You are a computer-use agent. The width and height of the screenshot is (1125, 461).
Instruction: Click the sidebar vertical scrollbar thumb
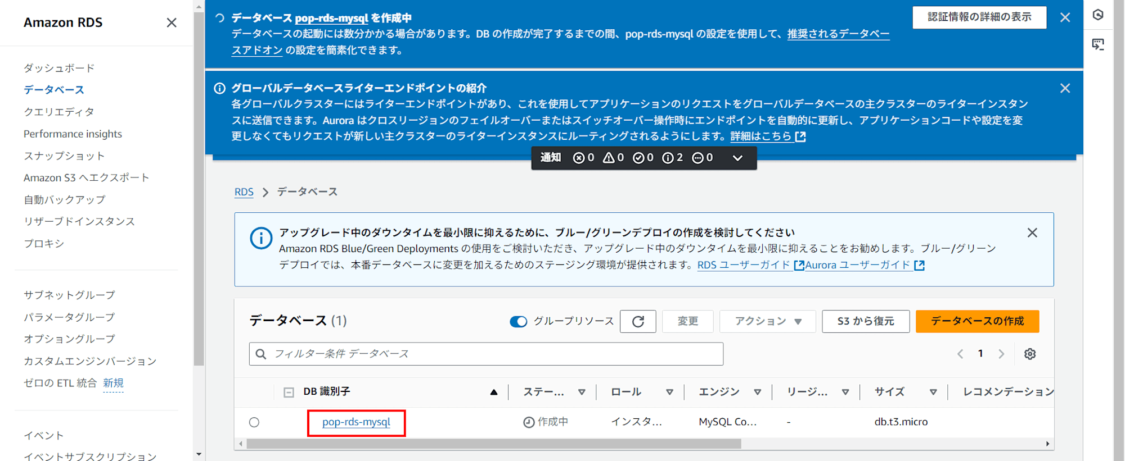(199, 189)
